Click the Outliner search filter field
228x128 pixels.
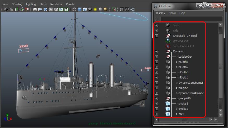pos(191,19)
